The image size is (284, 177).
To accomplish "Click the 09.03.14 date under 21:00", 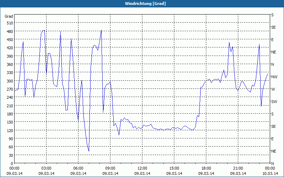I will (x=238, y=173).
